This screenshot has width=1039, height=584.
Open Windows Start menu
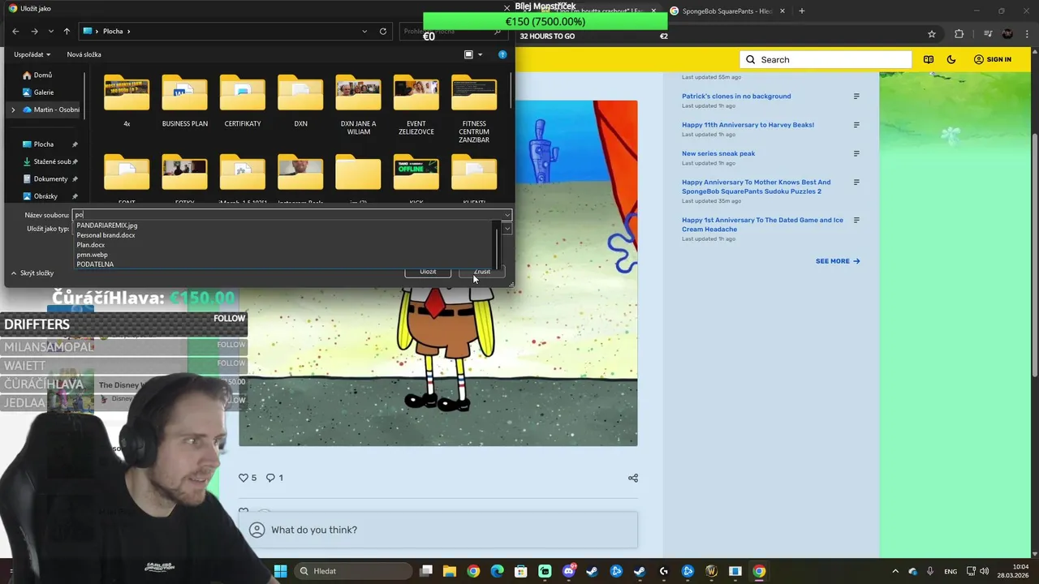pos(280,571)
